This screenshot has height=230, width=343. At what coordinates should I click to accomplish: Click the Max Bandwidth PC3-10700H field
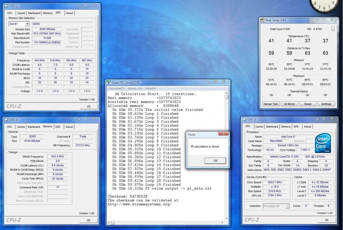click(47, 34)
